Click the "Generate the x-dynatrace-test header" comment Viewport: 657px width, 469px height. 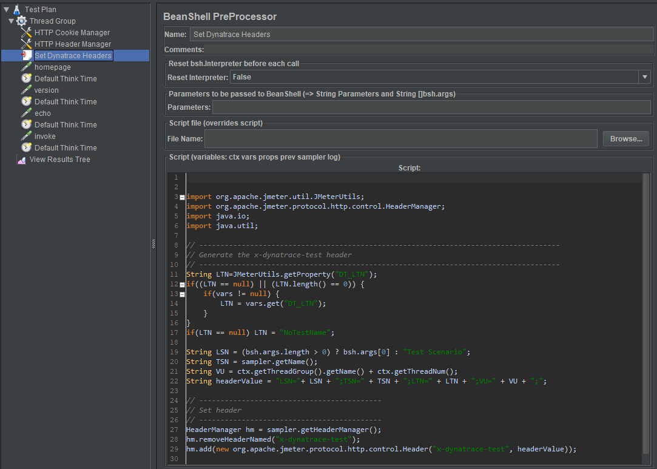tap(269, 255)
